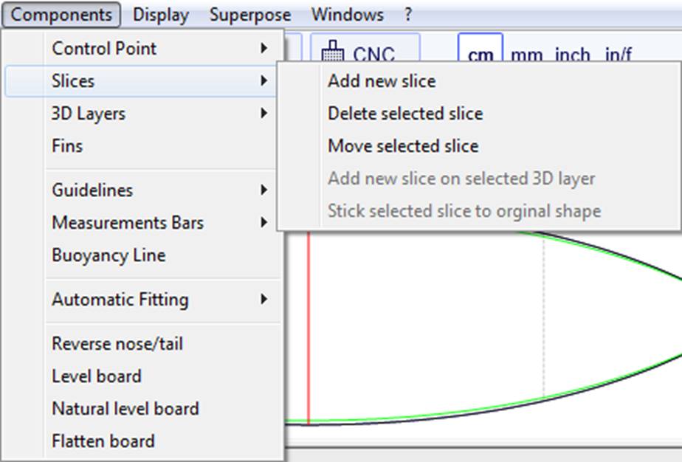Choose Add new slice

click(382, 81)
